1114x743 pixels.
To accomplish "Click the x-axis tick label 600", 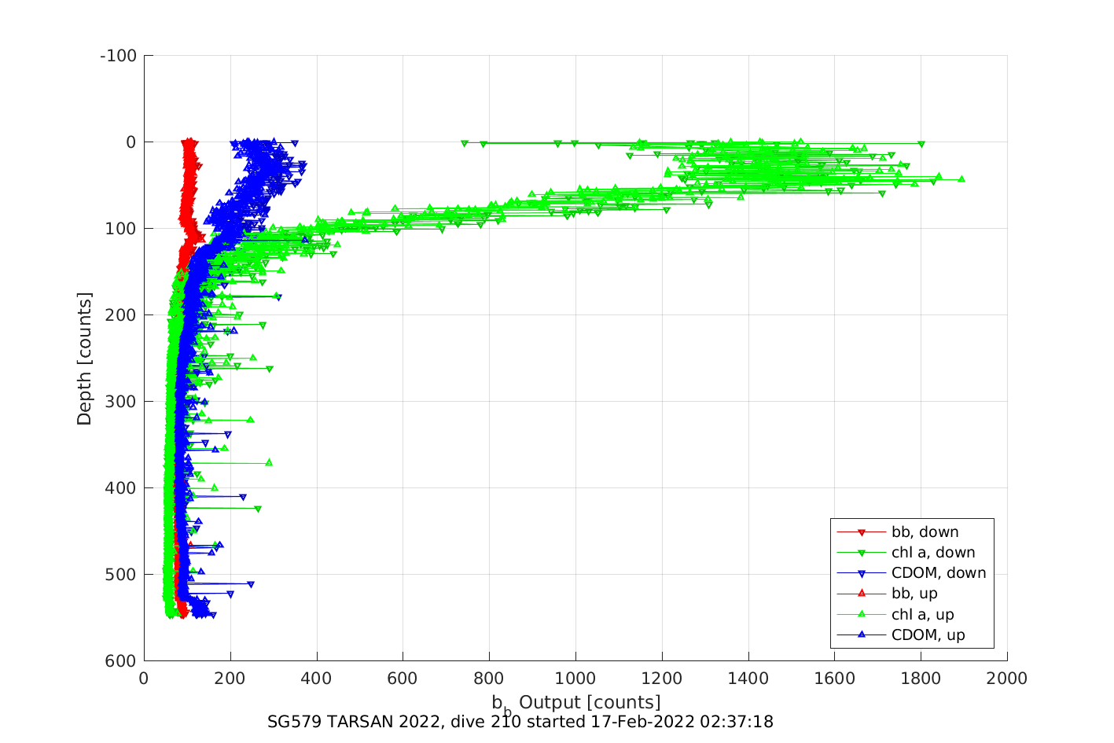I will point(403,679).
